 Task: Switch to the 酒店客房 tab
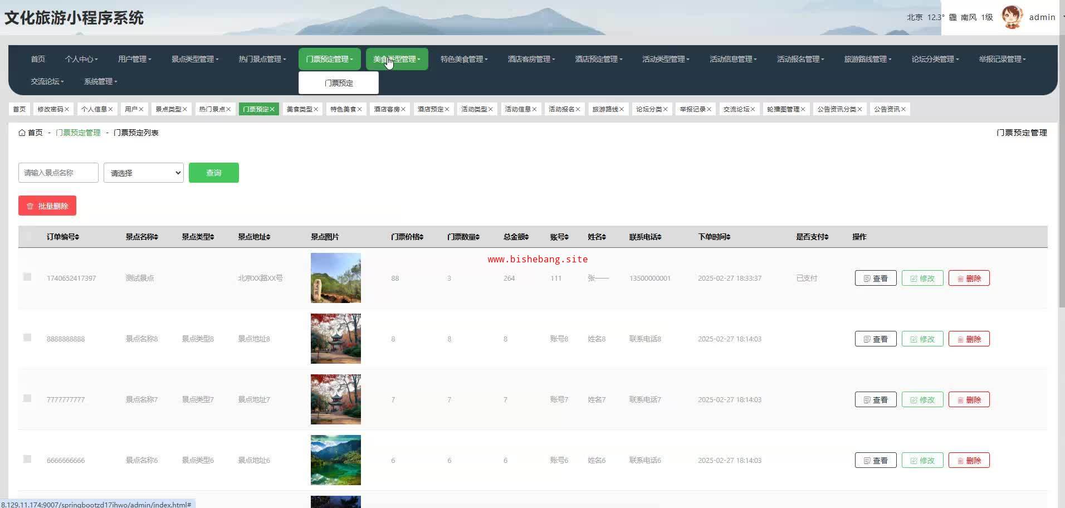(x=386, y=109)
